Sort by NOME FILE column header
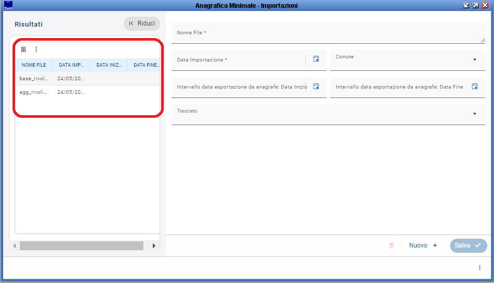494x283 pixels. point(34,65)
